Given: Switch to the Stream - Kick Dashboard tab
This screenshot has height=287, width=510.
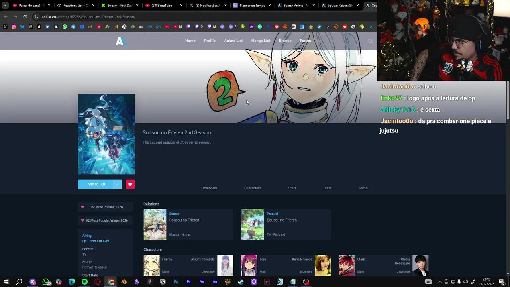Looking at the screenshot, I should [120, 6].
